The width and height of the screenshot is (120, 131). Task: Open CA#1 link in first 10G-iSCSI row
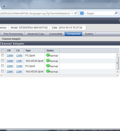[19, 61]
